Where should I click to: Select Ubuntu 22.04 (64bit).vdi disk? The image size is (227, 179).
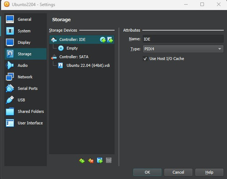[x=82, y=65]
